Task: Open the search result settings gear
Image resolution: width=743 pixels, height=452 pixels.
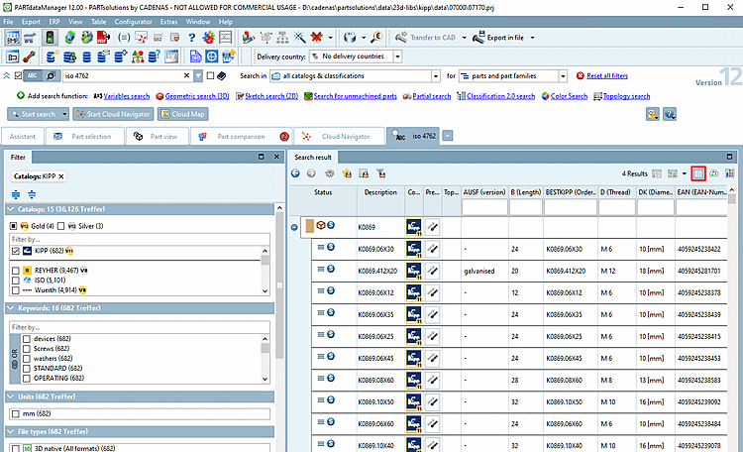Action: (330, 173)
